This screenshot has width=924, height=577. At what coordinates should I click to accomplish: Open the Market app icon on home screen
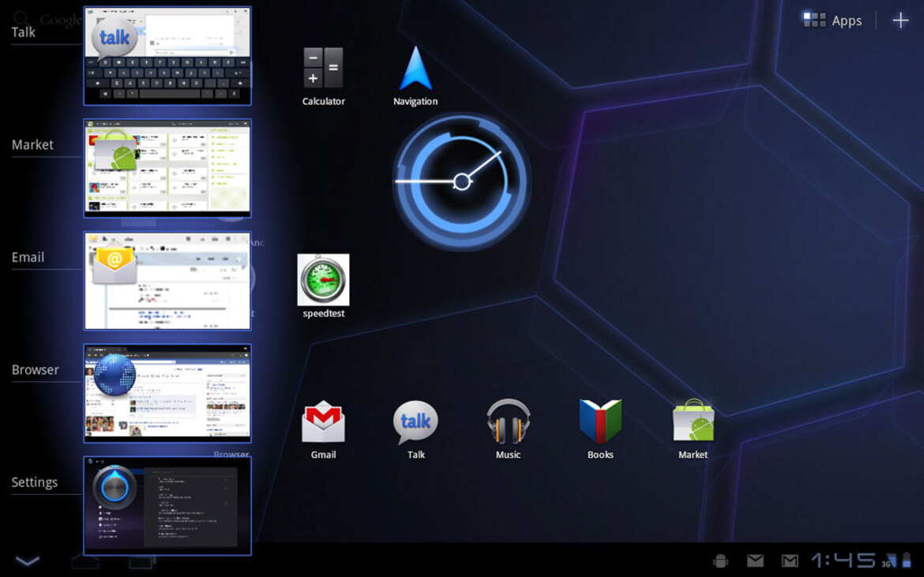pos(693,430)
